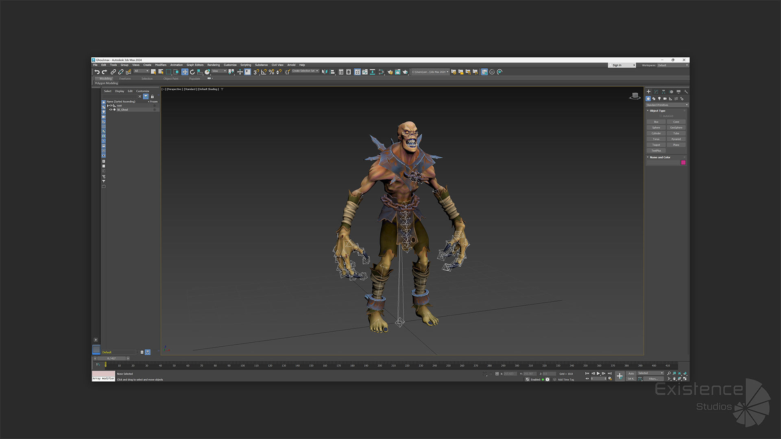Screen dimensions: 781x439
Task: Click the Render Production teapot icon
Action: coord(405,72)
